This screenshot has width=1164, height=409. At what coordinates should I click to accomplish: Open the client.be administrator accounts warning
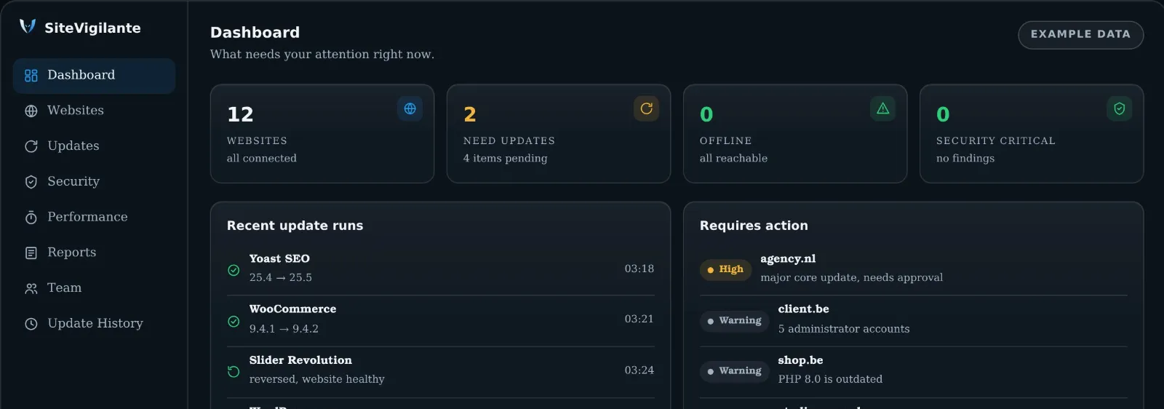pyautogui.click(x=913, y=320)
